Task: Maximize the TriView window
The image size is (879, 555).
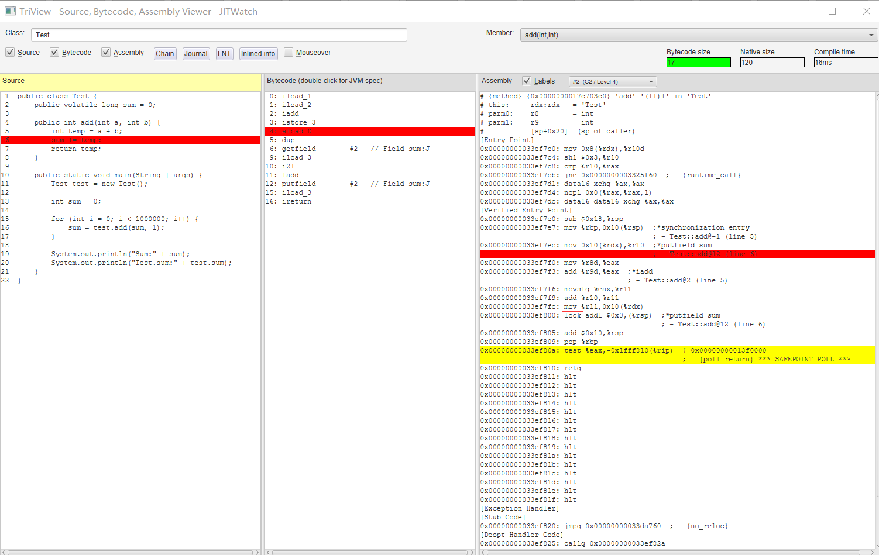Action: (x=832, y=11)
